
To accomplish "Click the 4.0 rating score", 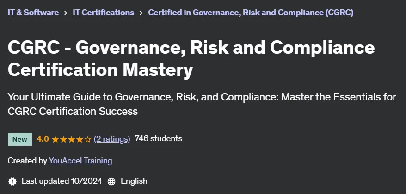I will [x=43, y=139].
